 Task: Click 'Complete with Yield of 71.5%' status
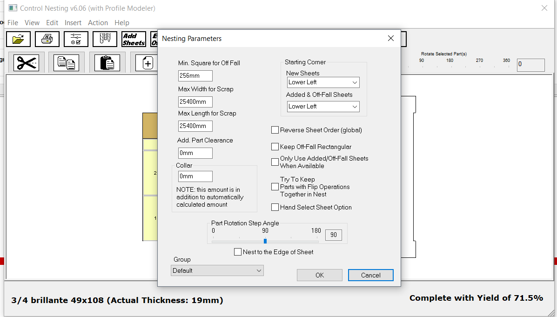(476, 298)
